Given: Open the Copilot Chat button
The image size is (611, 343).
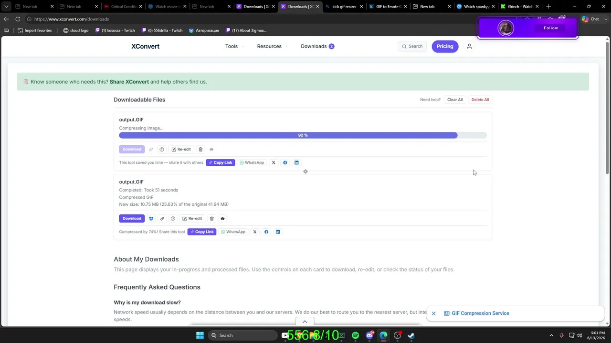Looking at the screenshot, I should tap(590, 19).
